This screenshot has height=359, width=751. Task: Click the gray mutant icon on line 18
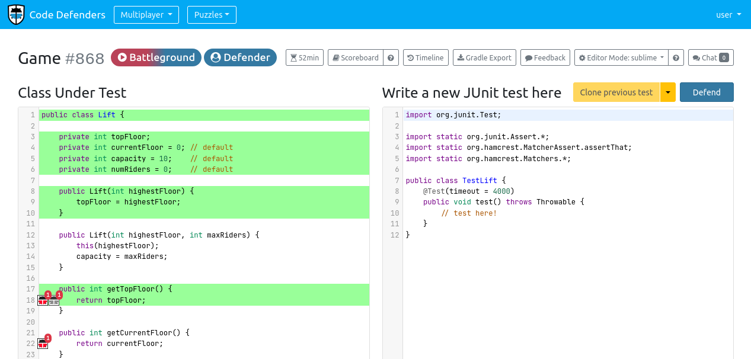[x=54, y=301]
